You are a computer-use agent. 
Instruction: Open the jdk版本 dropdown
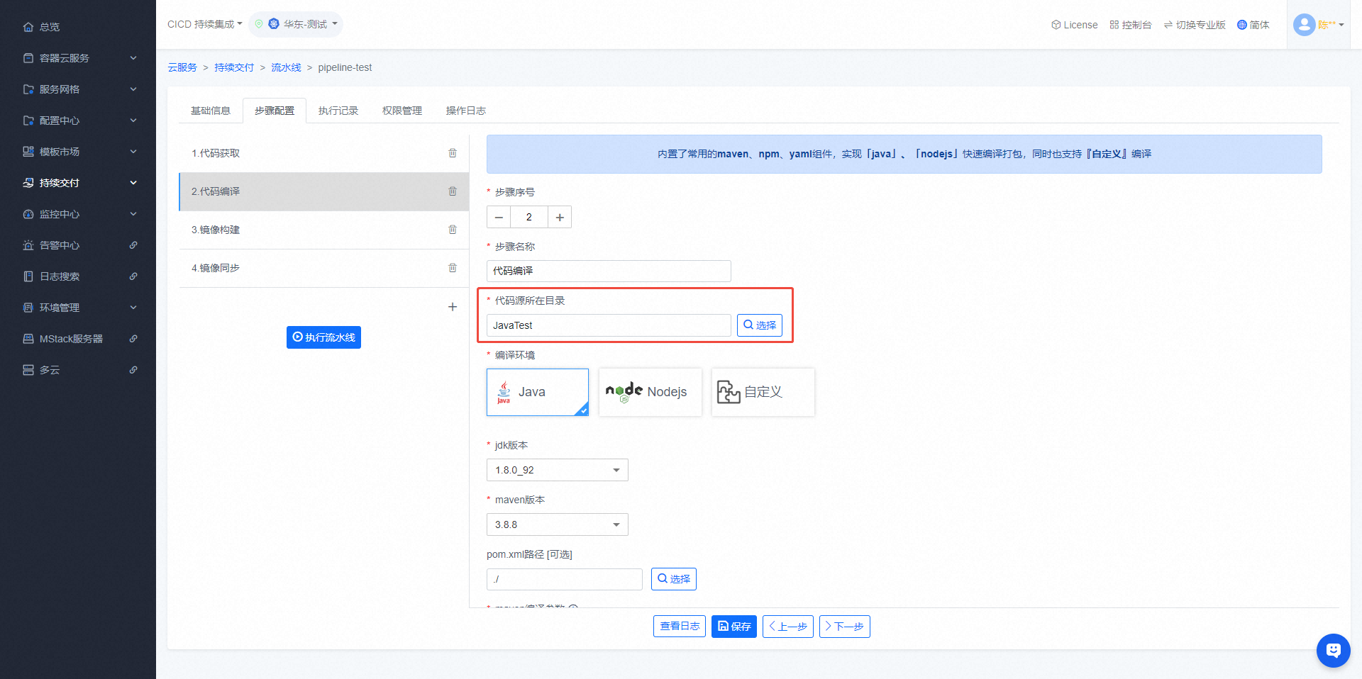[x=557, y=470]
